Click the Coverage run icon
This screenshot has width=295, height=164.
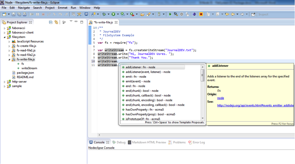coord(123,14)
